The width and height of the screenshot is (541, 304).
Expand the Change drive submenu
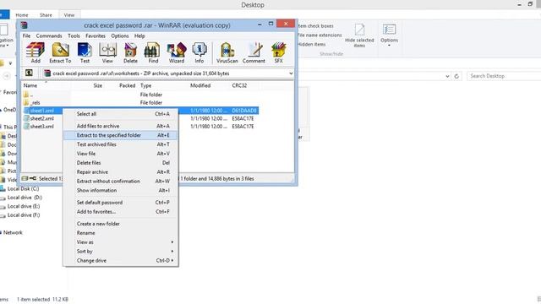pyautogui.click(x=172, y=261)
